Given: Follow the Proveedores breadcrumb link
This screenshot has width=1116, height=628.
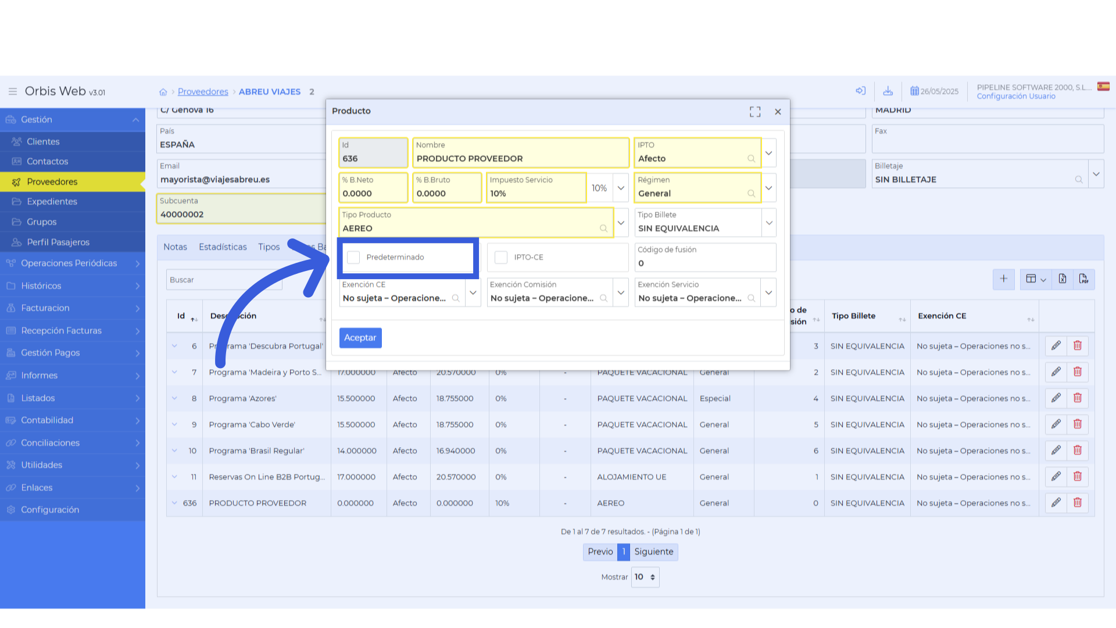Looking at the screenshot, I should (203, 92).
